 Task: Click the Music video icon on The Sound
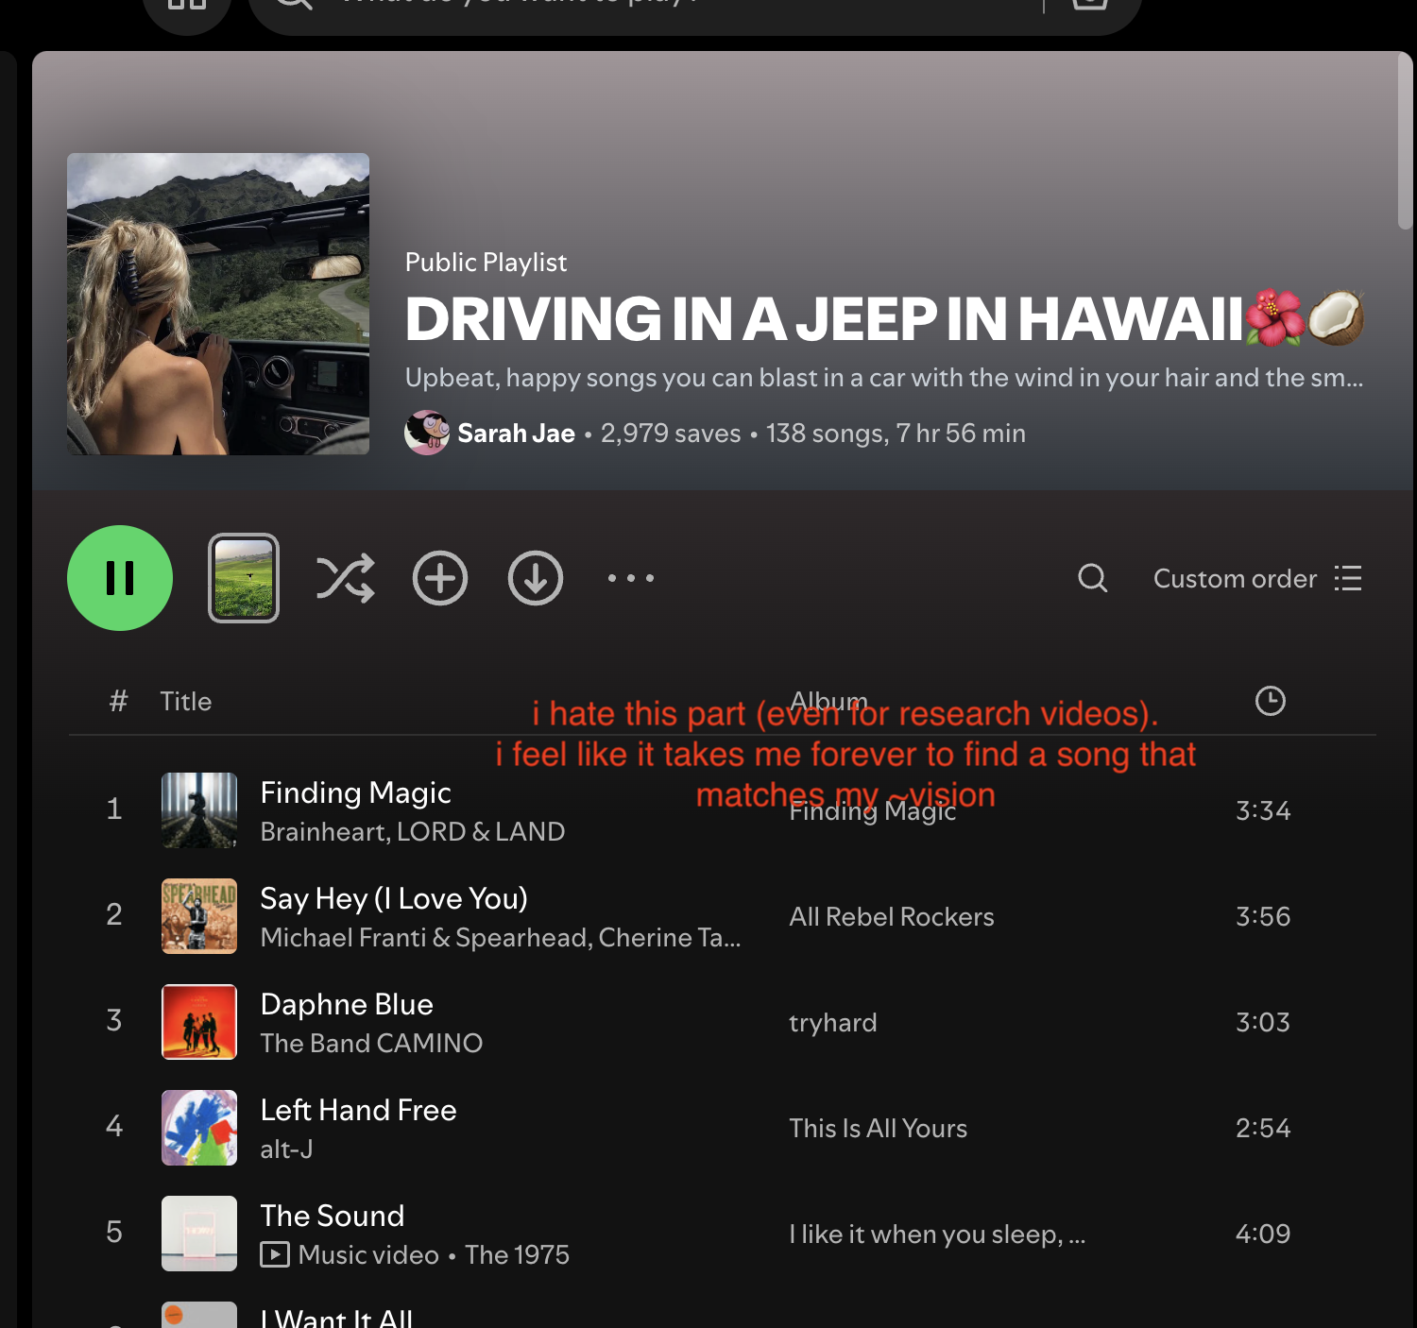[275, 1254]
